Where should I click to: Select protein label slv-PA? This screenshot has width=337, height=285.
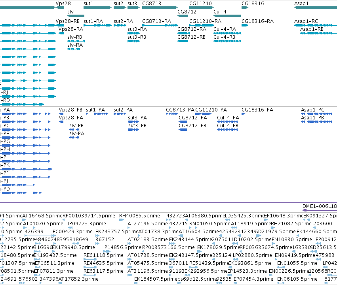coord(77,134)
